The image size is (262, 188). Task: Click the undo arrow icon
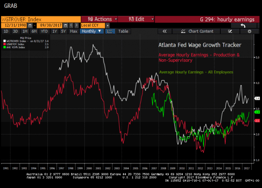243,25
